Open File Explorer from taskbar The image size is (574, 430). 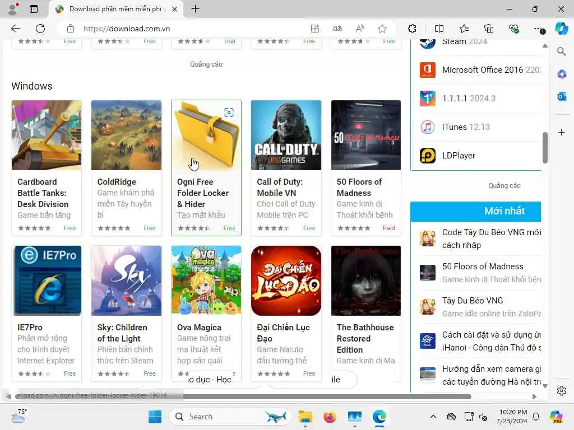[x=305, y=417]
